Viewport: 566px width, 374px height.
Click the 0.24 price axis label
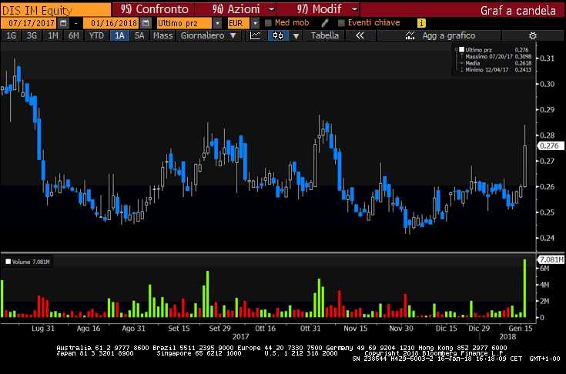pos(547,238)
